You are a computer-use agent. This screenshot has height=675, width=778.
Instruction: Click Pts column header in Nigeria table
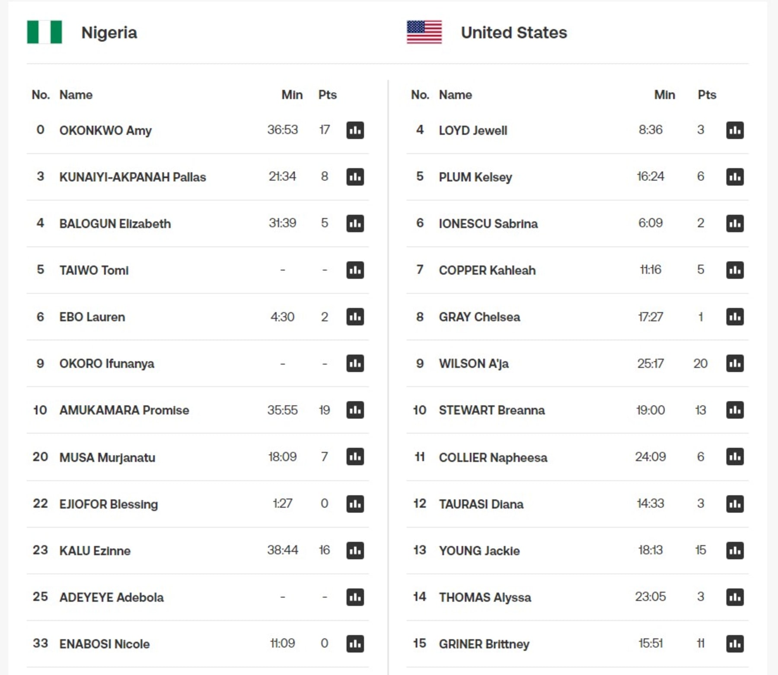tap(327, 95)
